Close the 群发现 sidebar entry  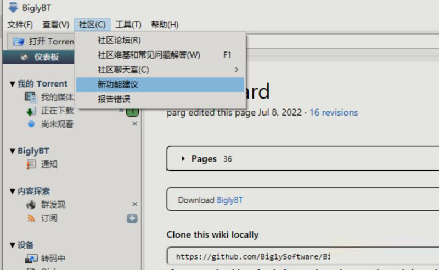click(x=134, y=204)
